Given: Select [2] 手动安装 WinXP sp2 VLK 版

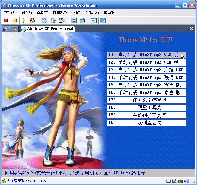Looking at the screenshot, I should point(147,62).
